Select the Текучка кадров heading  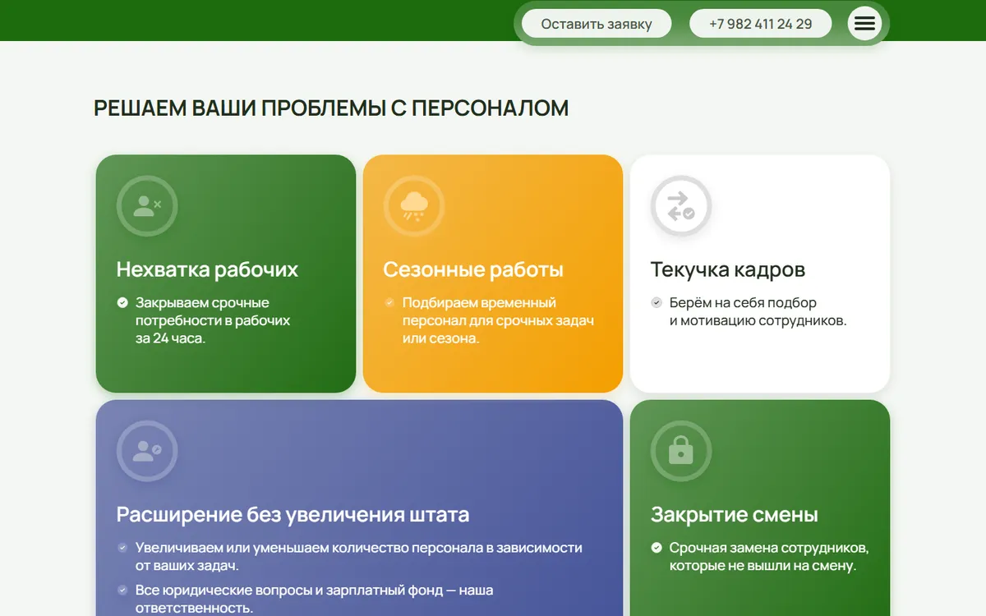click(728, 269)
